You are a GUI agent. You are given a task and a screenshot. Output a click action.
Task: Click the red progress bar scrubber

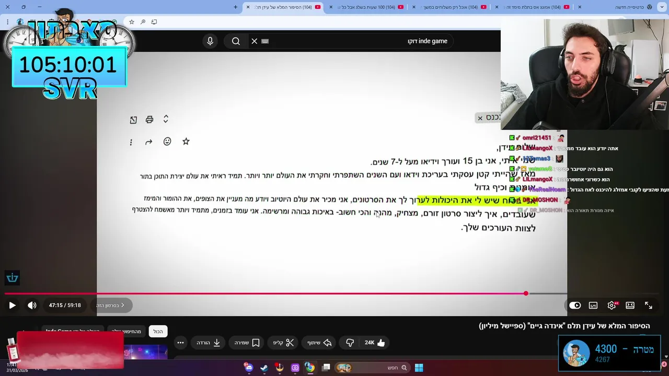[x=526, y=293]
